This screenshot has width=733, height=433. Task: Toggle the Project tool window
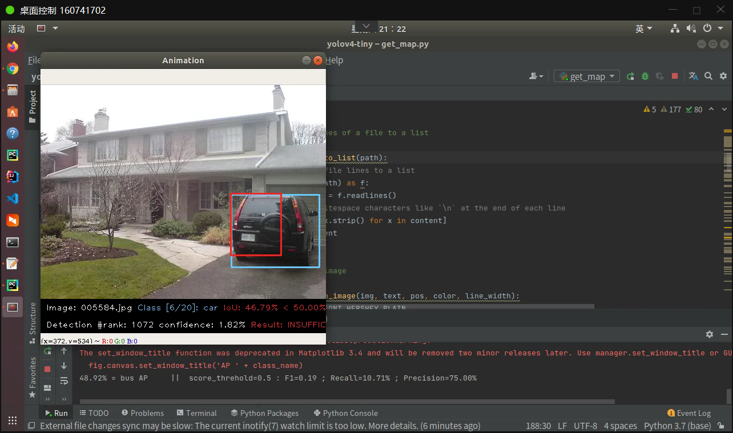click(33, 106)
